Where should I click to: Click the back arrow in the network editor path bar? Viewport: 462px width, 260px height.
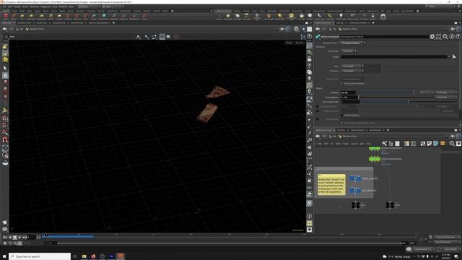pyautogui.click(x=318, y=136)
